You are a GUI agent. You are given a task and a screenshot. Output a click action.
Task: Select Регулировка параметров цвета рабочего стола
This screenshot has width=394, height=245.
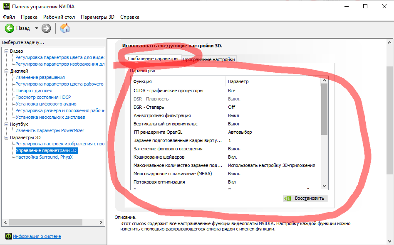(x=59, y=84)
